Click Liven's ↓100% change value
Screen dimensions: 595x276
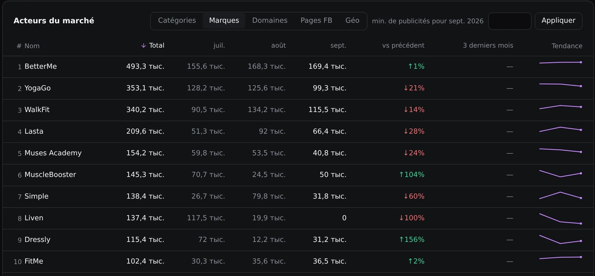coord(412,218)
